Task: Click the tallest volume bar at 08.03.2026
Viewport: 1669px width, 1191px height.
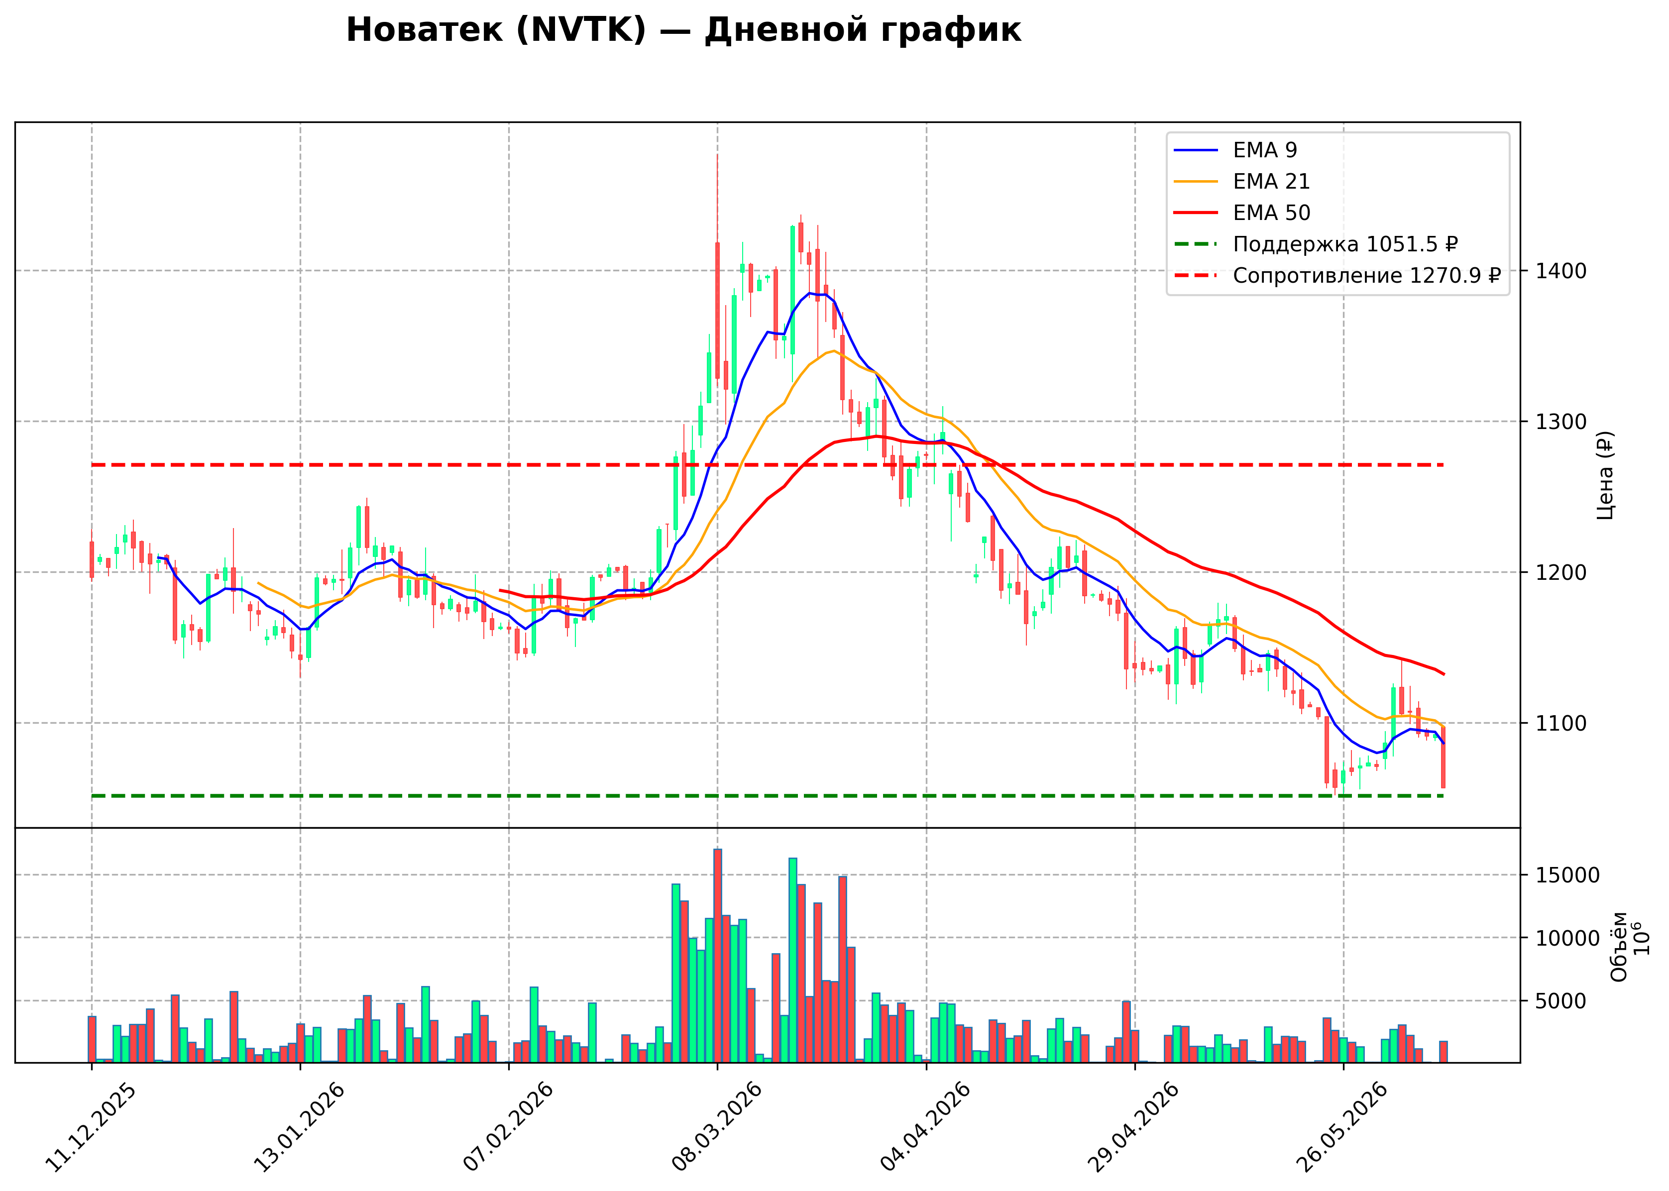Action: point(718,956)
